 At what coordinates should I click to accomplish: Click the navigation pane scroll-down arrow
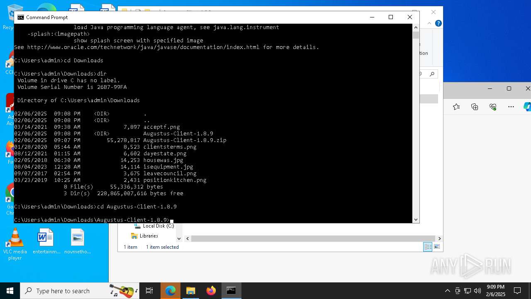(x=179, y=238)
